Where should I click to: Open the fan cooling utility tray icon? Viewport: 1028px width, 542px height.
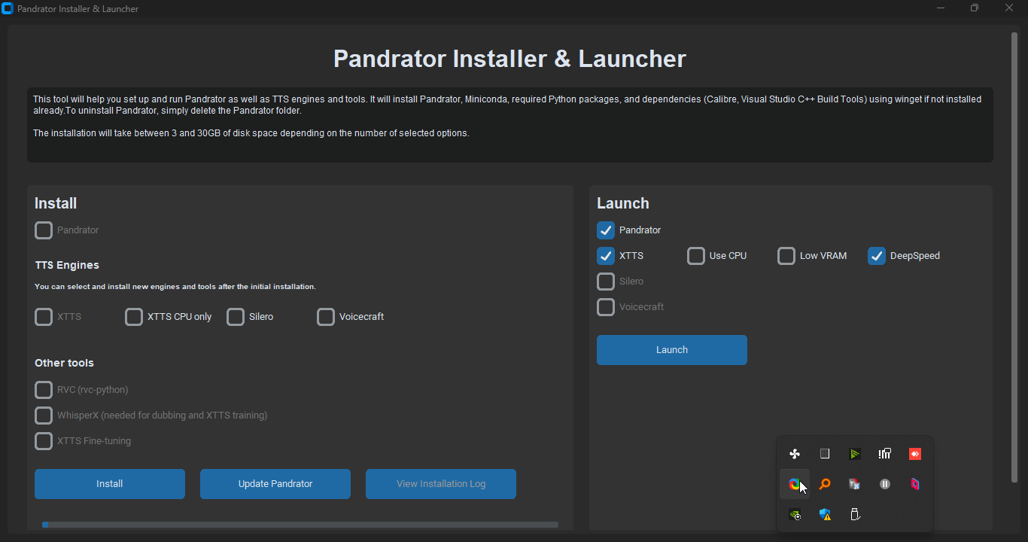pyautogui.click(x=795, y=453)
